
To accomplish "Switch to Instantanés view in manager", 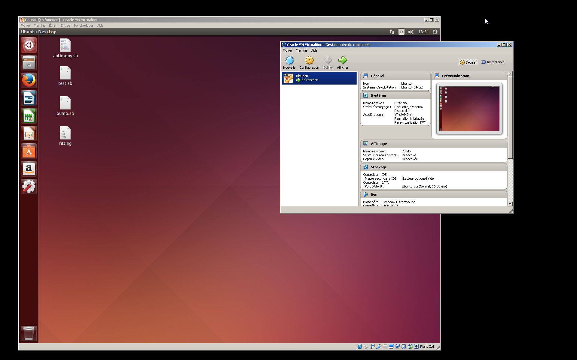I will coord(493,62).
